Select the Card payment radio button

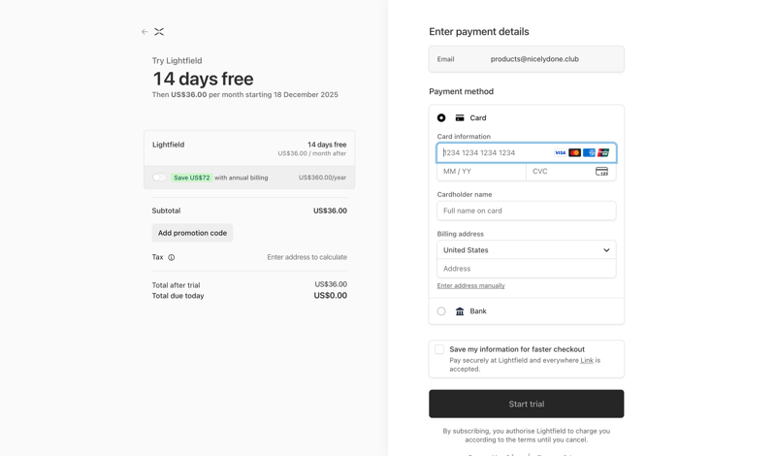pos(441,118)
